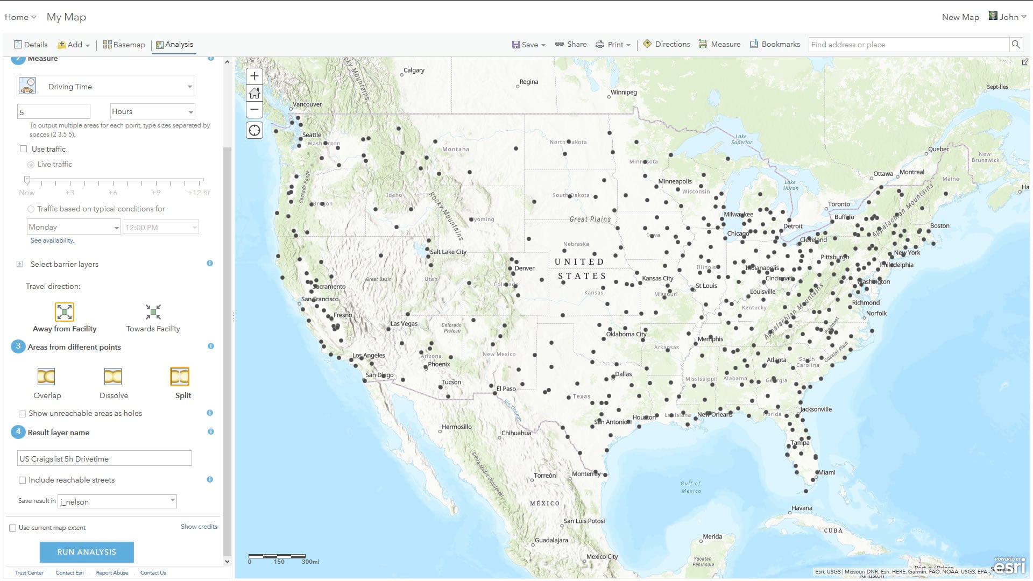Check Include reachable streets option
This screenshot has width=1033, height=581.
(22, 480)
